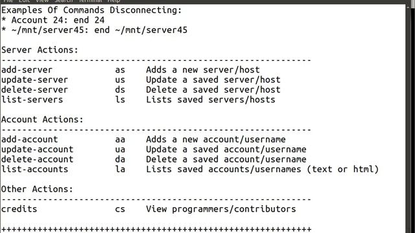Click the 'delete-server' command name
Screen dimensions: 415x233
(x=34, y=90)
